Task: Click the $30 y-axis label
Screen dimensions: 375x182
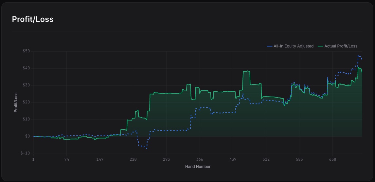Action: (26, 85)
